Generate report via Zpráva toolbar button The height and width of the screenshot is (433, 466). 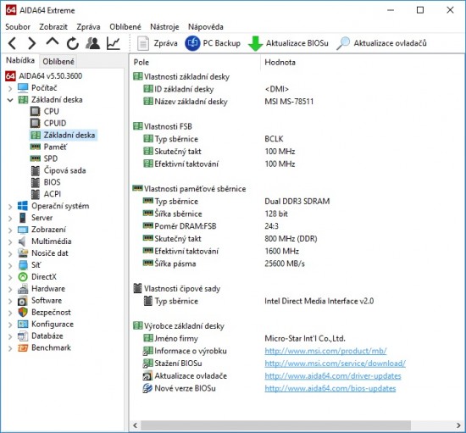point(158,43)
